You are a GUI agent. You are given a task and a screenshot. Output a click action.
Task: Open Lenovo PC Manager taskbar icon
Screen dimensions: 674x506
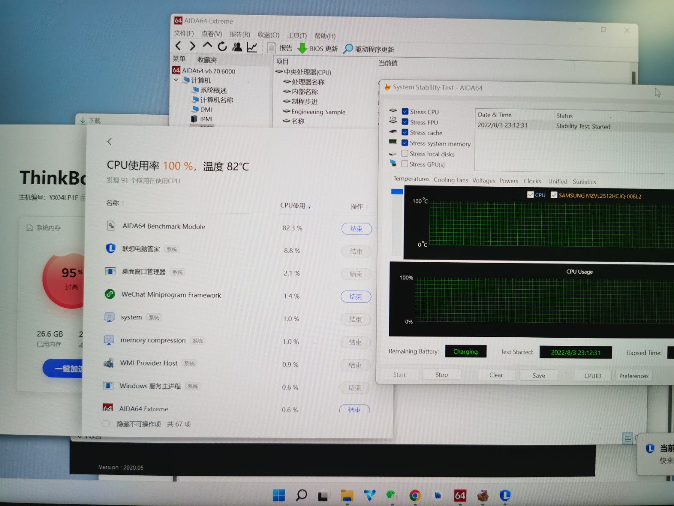pos(505,495)
